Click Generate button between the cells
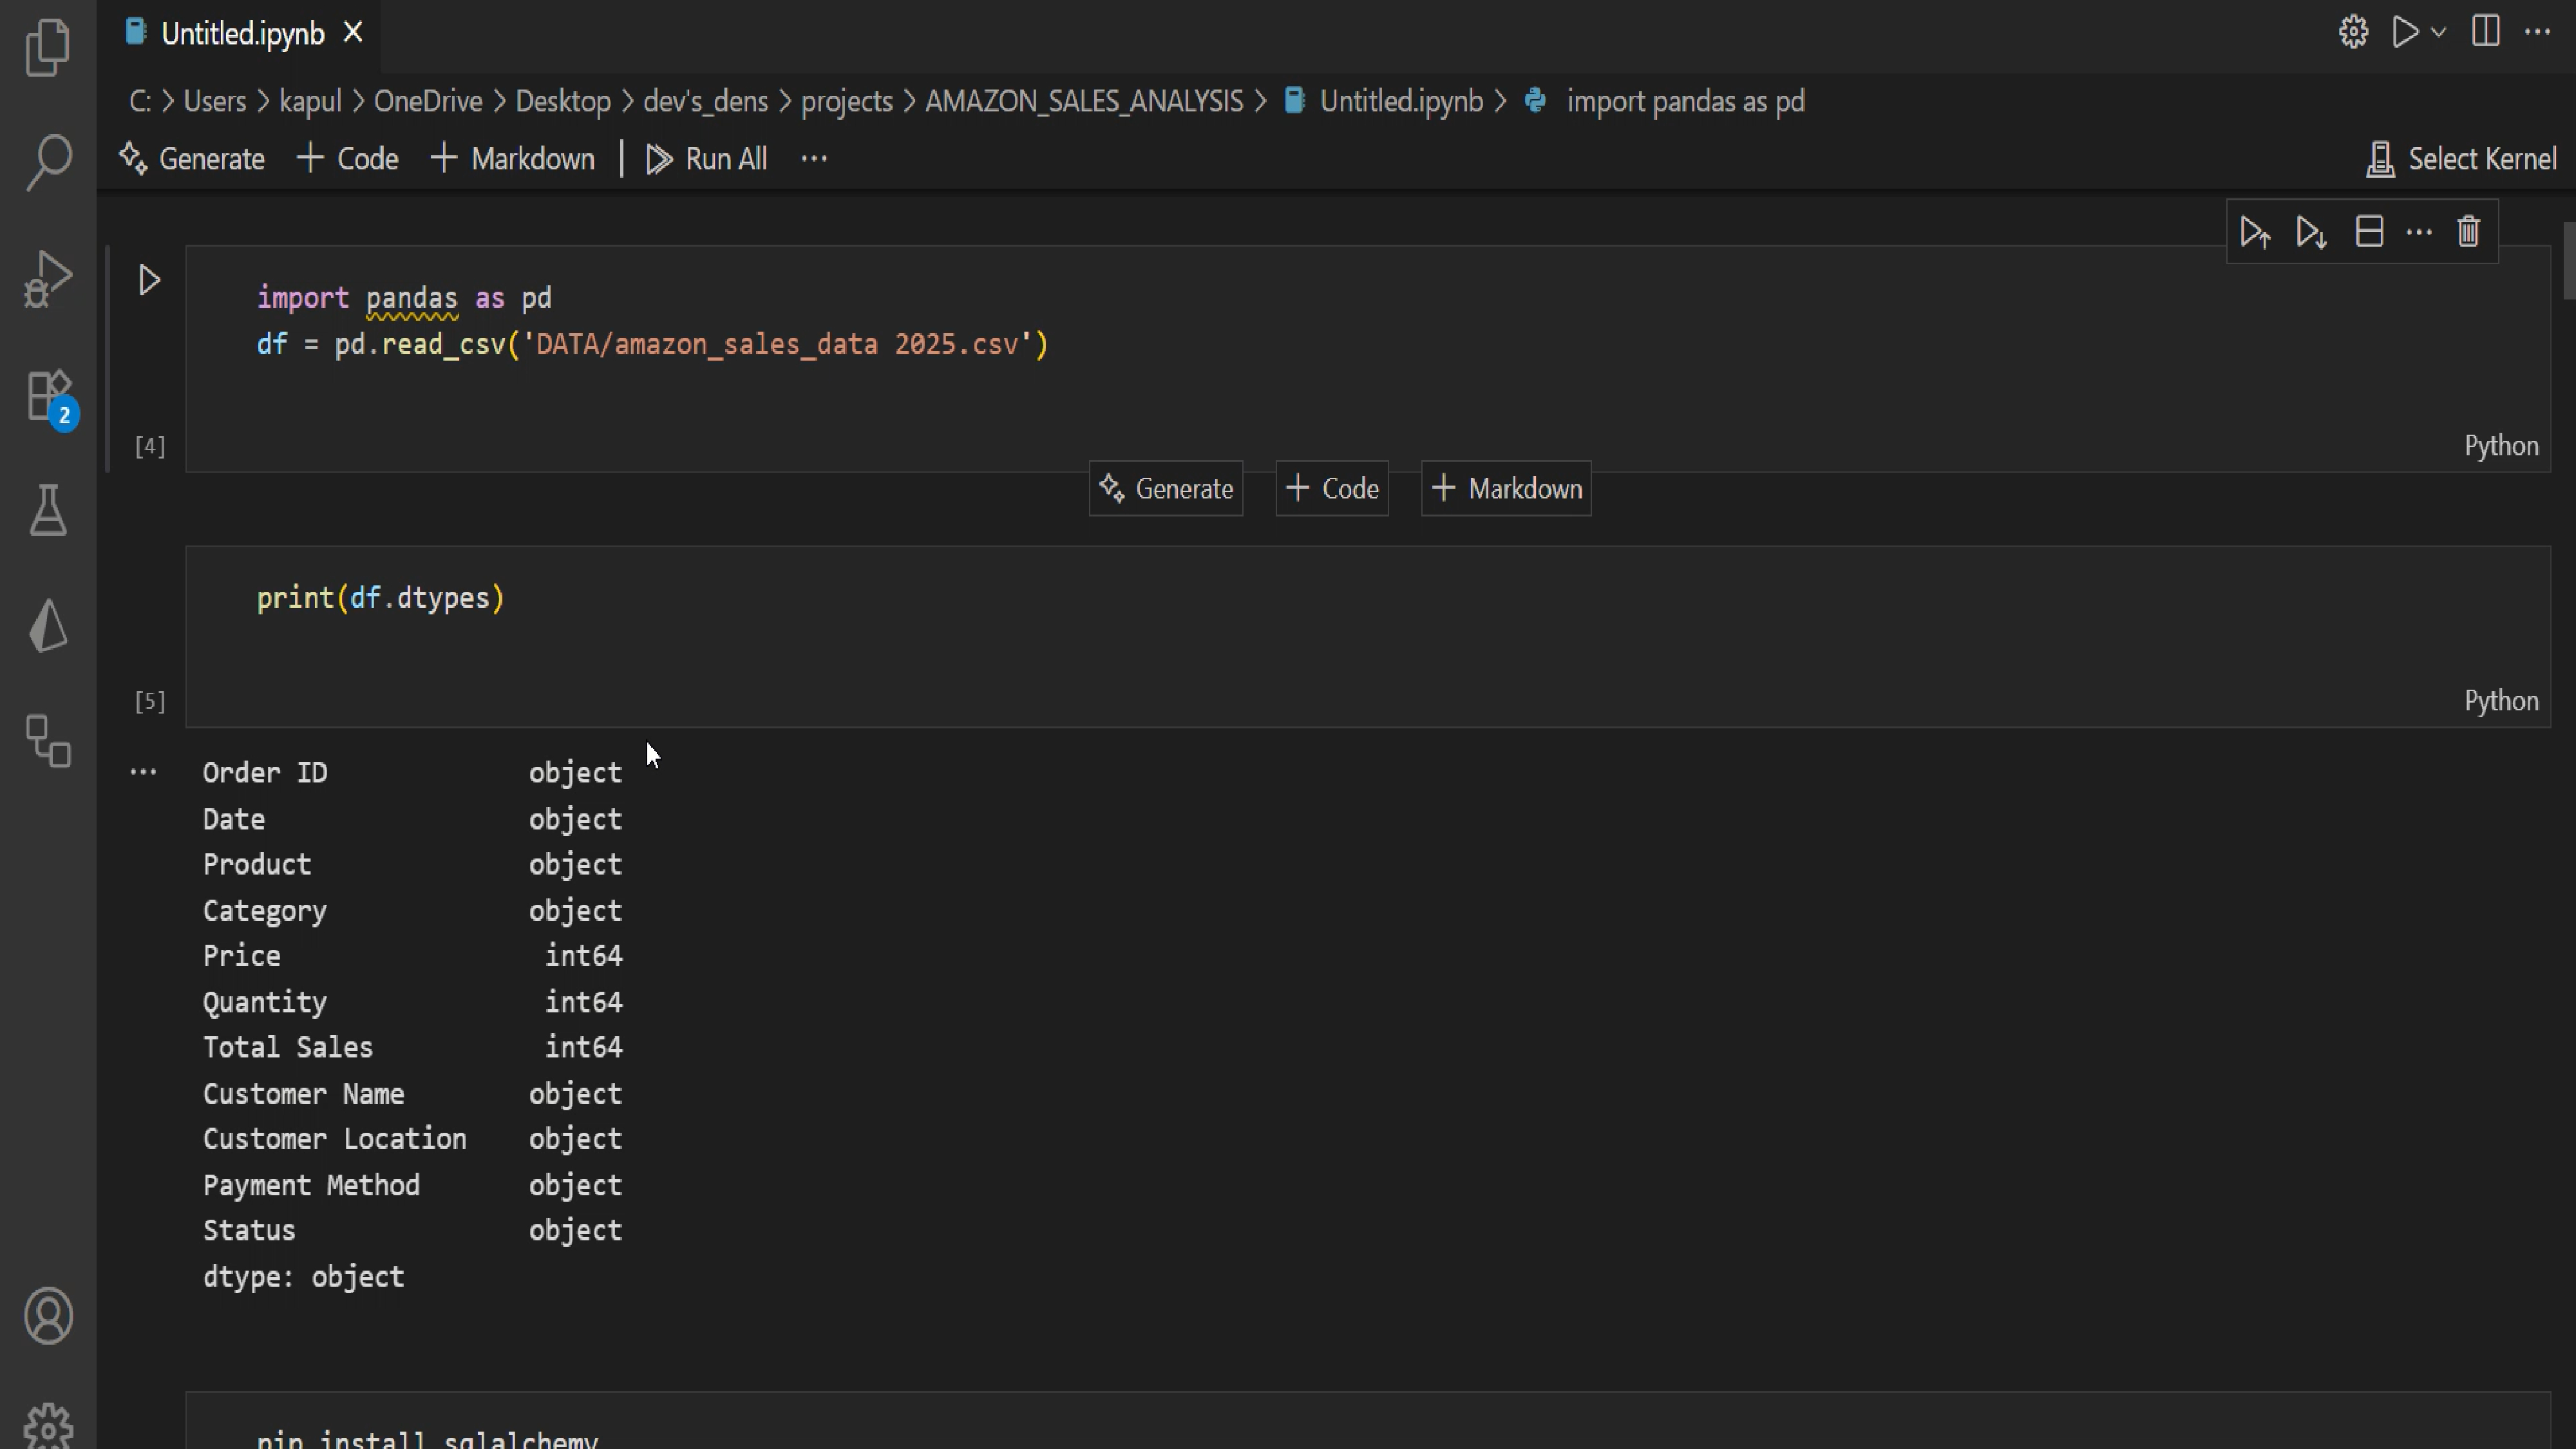The image size is (2576, 1449). coord(1166,488)
